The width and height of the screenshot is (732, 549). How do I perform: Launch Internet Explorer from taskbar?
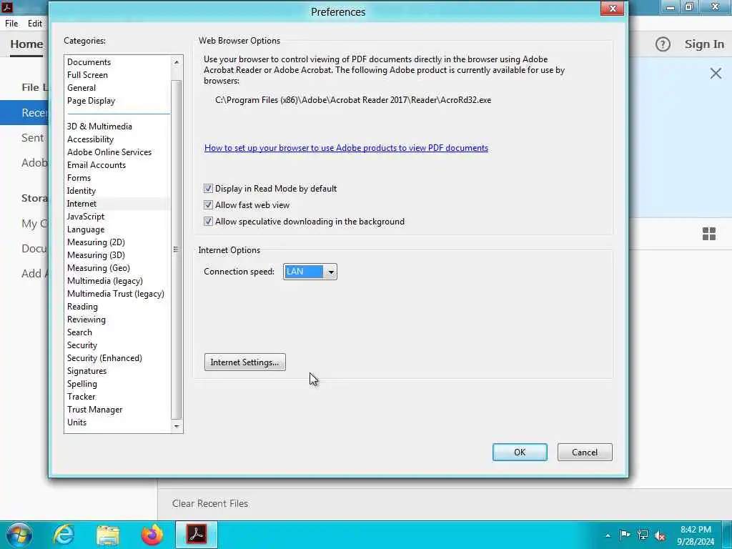64,535
